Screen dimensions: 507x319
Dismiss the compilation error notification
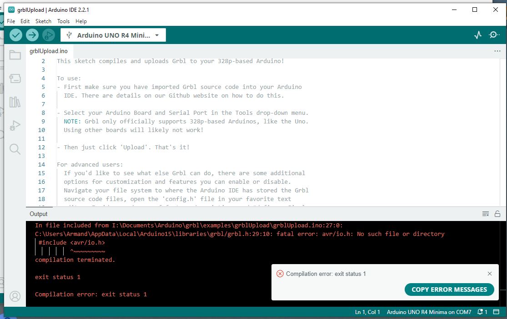coord(490,274)
